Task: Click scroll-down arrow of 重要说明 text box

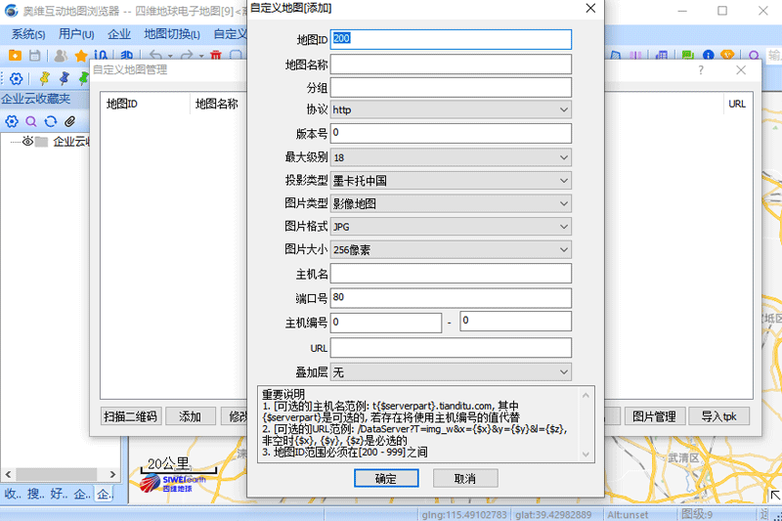Action: coord(586,455)
